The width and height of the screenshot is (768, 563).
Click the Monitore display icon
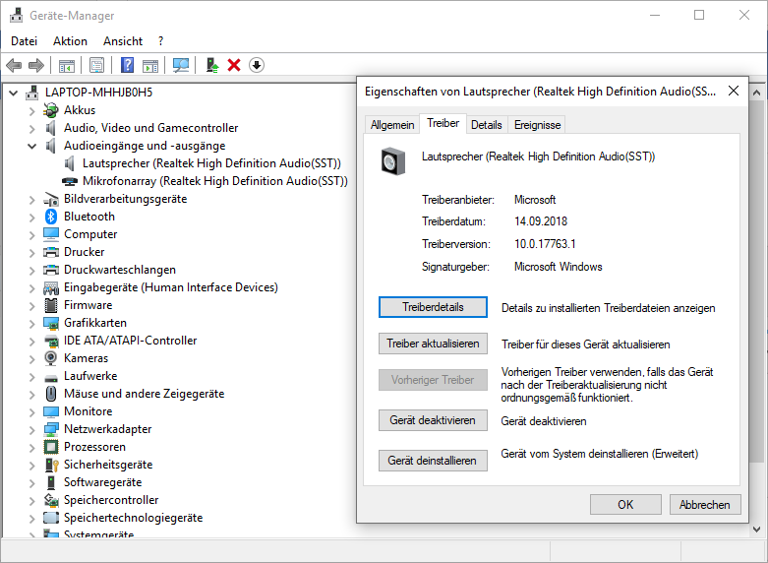pos(51,411)
